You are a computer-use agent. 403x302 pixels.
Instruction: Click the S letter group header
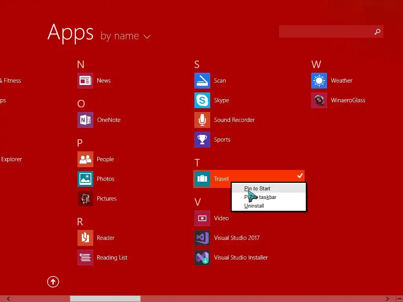point(197,64)
